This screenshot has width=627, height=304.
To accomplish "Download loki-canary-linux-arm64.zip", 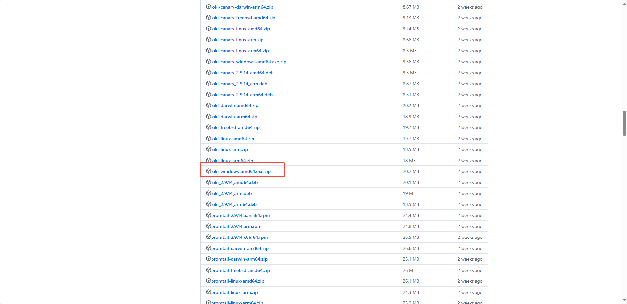I will click(240, 51).
